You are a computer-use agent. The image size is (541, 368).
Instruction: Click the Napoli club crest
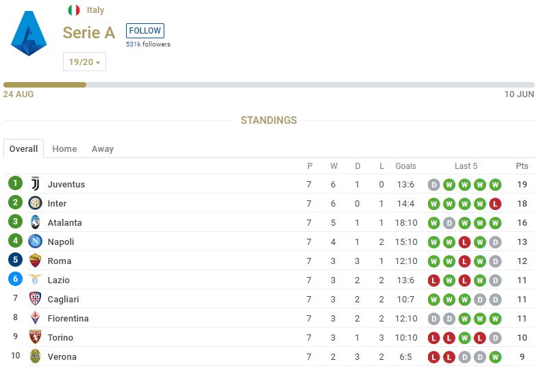(36, 241)
